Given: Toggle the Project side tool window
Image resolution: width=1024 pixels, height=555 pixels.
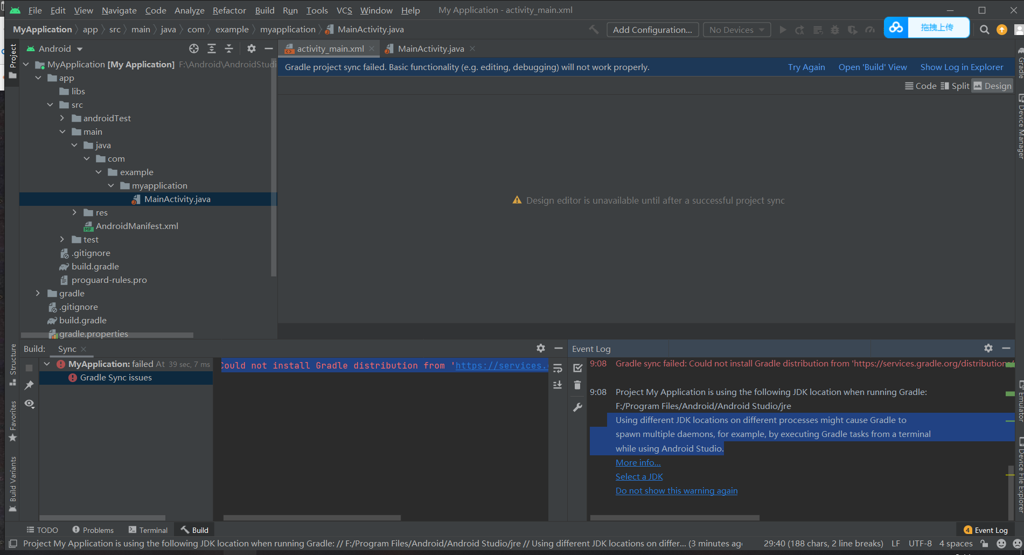Looking at the screenshot, I should [13, 61].
